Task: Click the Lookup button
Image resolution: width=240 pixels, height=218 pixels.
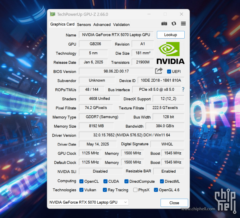Action: click(171, 35)
